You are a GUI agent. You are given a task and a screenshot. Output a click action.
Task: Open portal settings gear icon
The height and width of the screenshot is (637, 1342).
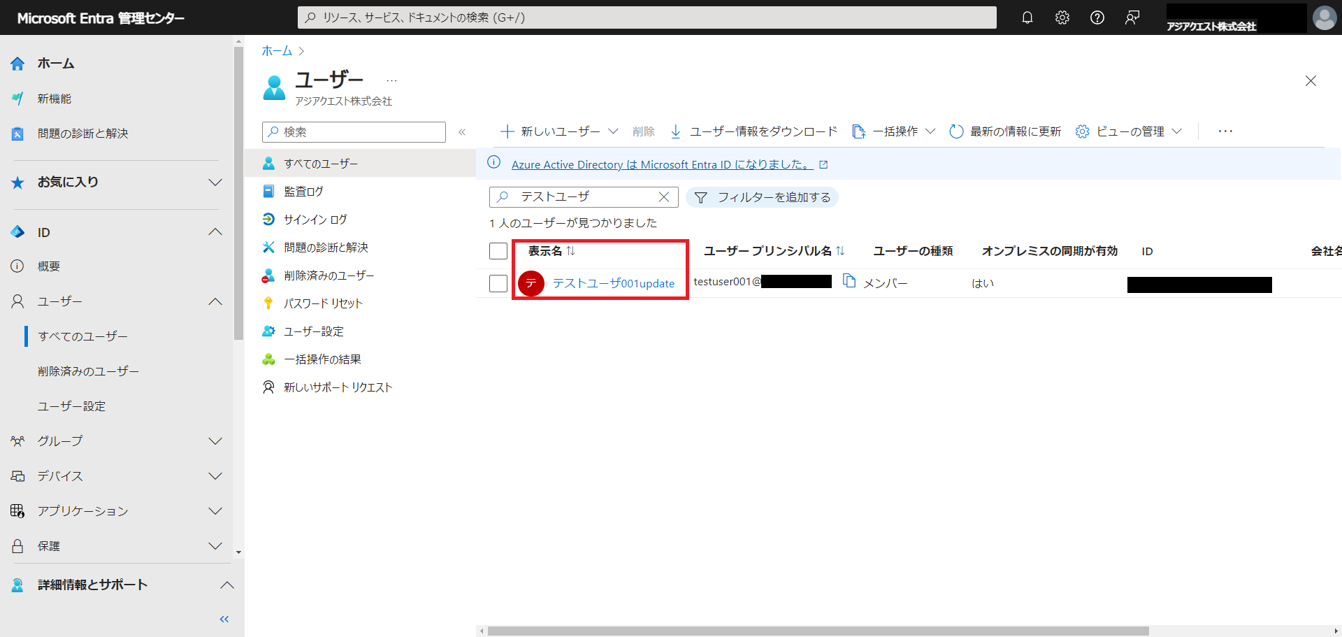click(x=1062, y=17)
